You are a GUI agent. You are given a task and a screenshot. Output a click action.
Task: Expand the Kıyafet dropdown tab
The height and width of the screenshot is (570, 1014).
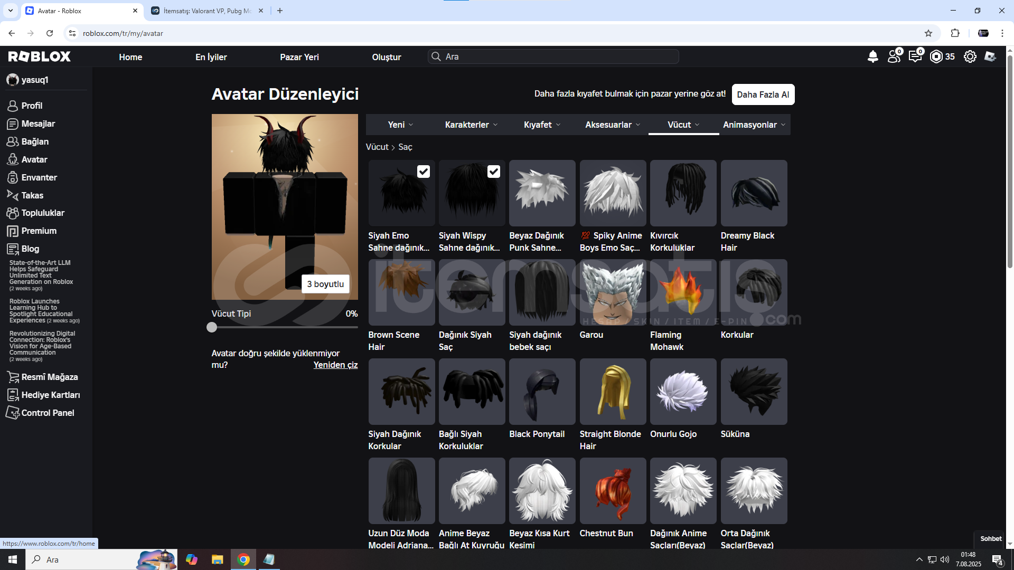pos(542,125)
